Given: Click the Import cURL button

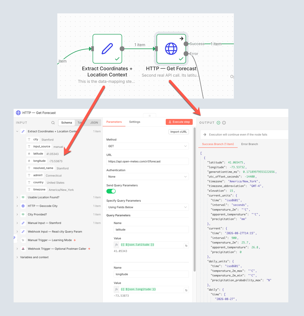Looking at the screenshot, I should pyautogui.click(x=179, y=132).
